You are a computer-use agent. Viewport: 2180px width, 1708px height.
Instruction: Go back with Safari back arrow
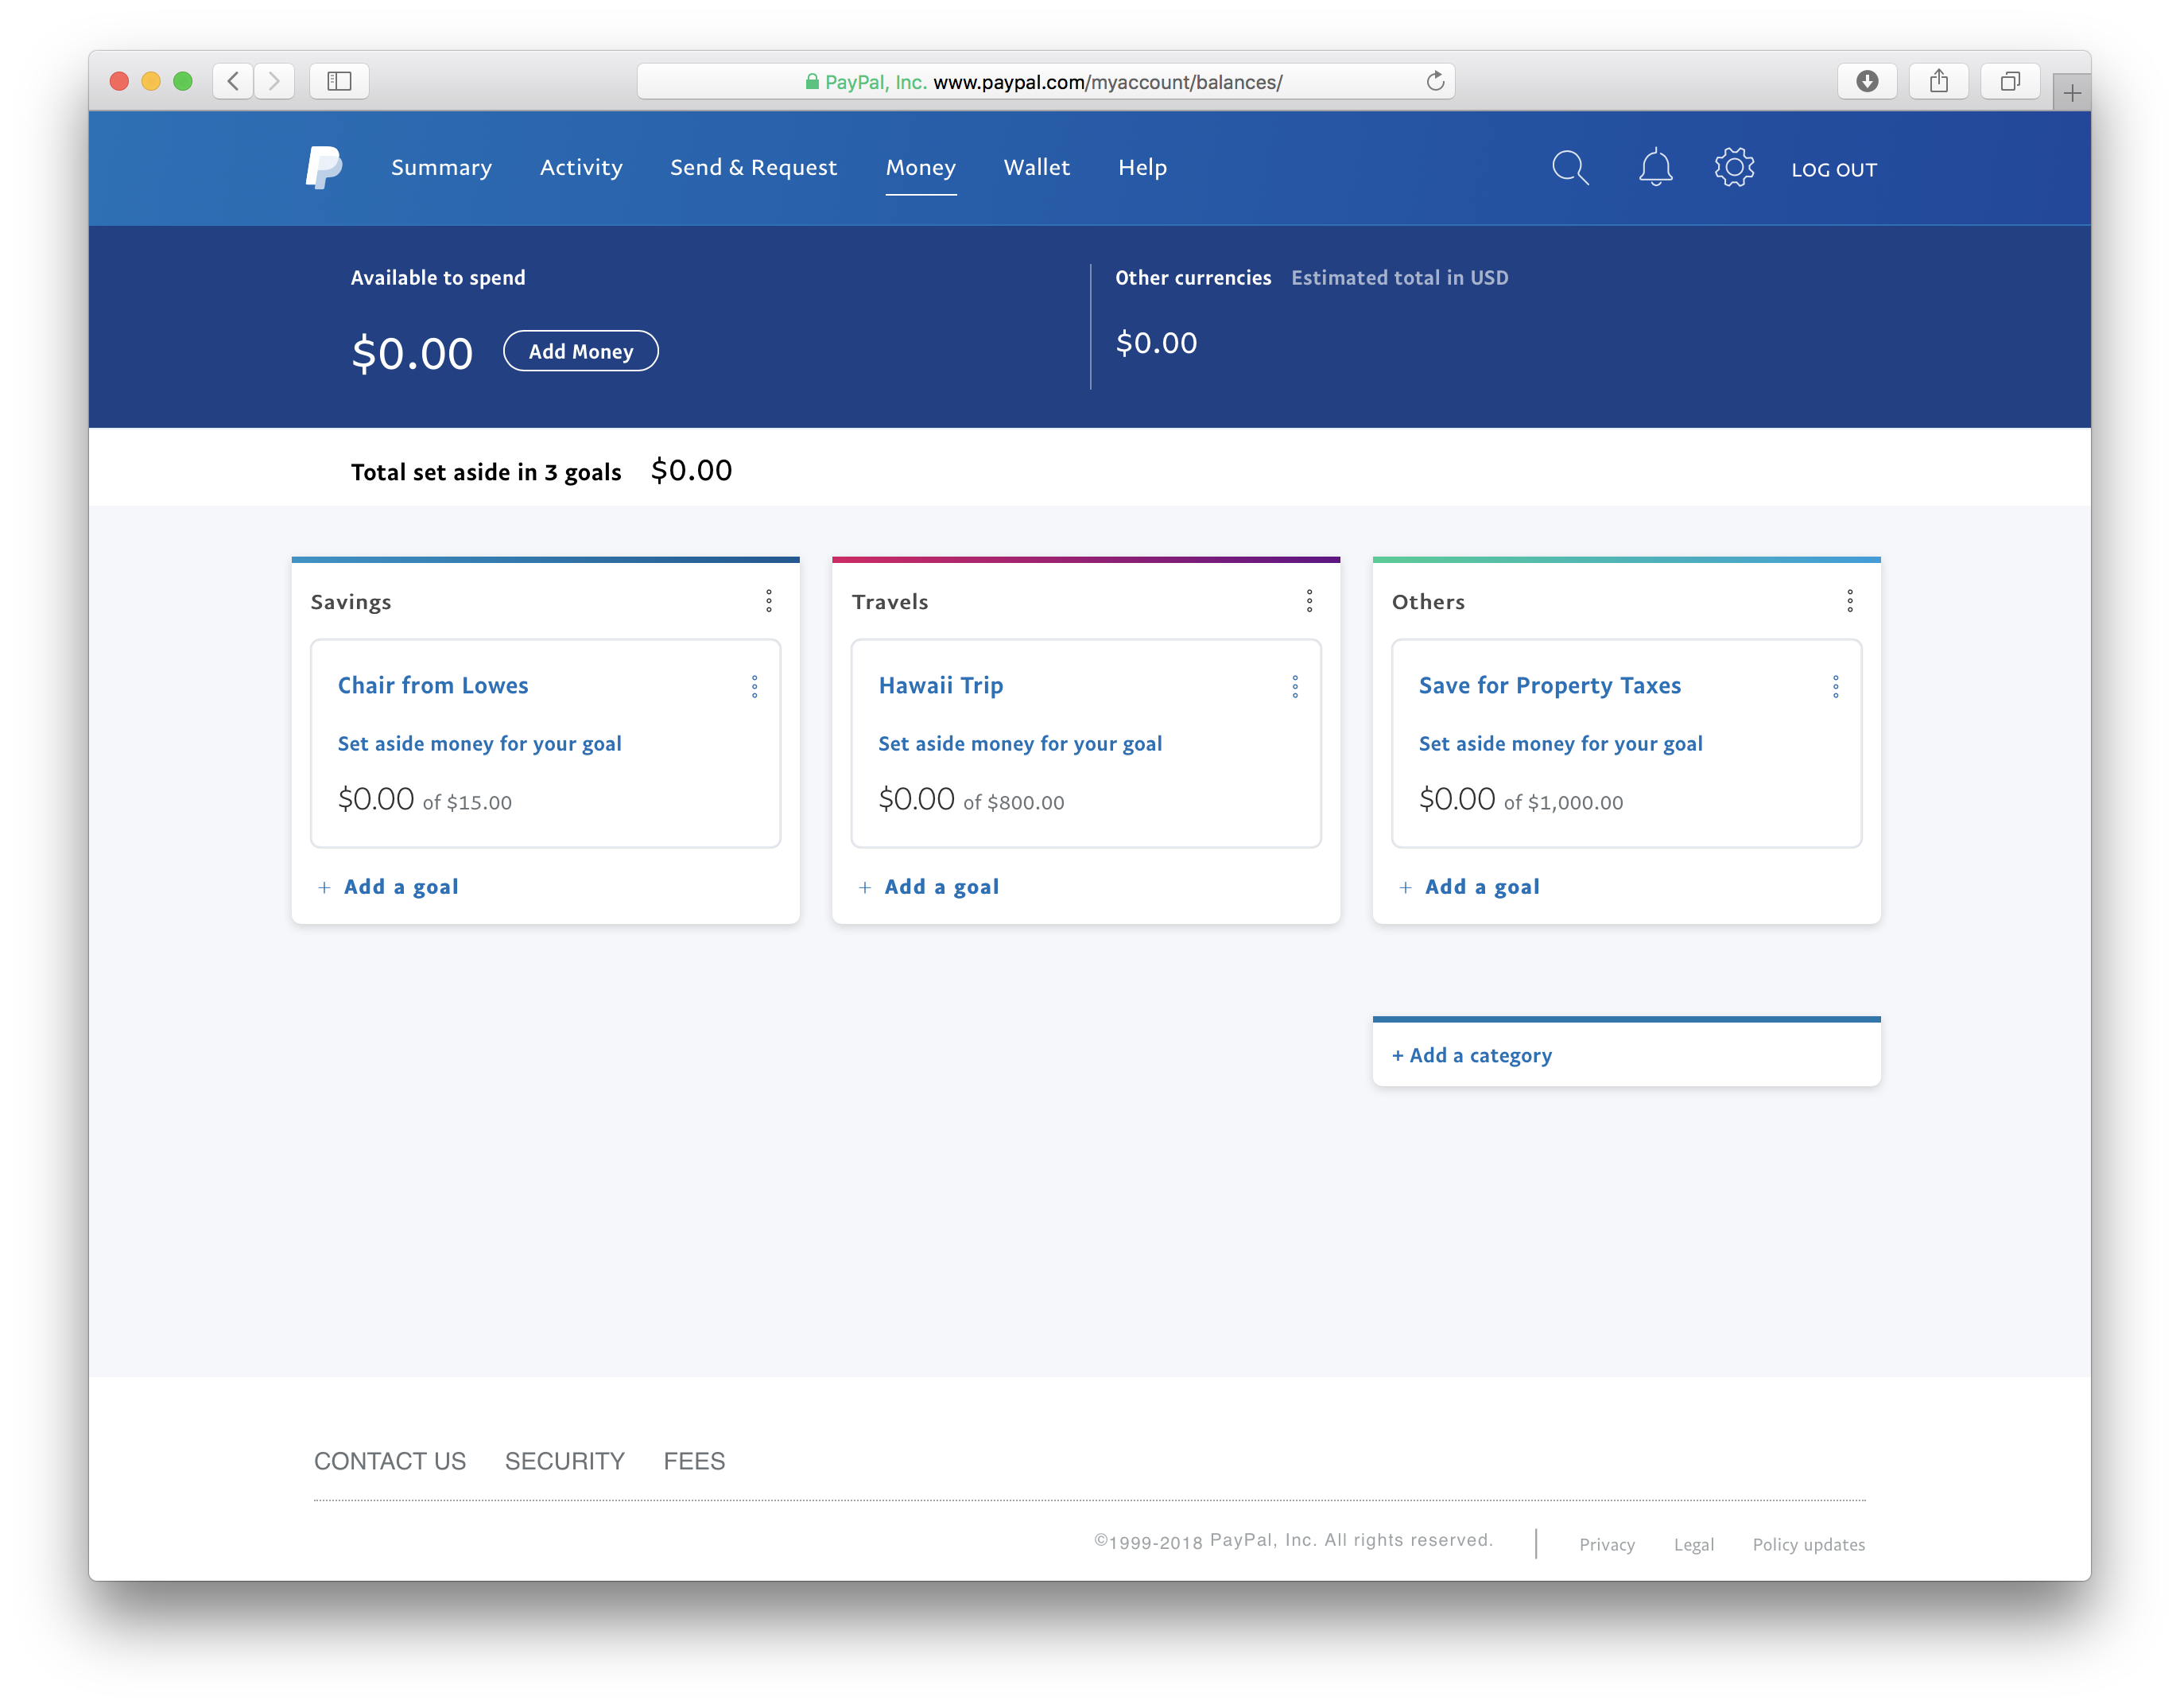(233, 81)
